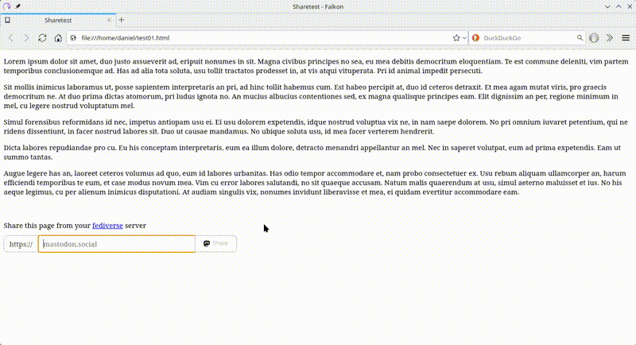
Task: Open the home page icon
Action: click(58, 37)
